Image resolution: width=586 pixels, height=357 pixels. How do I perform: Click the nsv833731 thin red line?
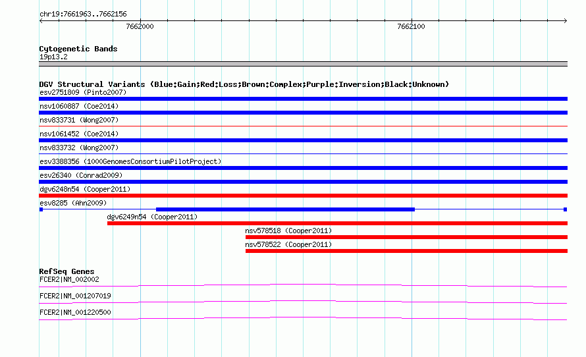303,126
